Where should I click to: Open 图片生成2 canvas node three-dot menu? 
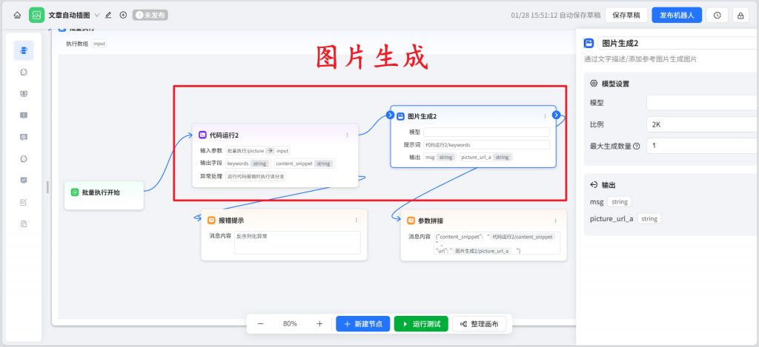pos(545,116)
